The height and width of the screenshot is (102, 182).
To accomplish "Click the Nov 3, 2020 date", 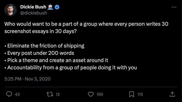I will click(x=38, y=79).
